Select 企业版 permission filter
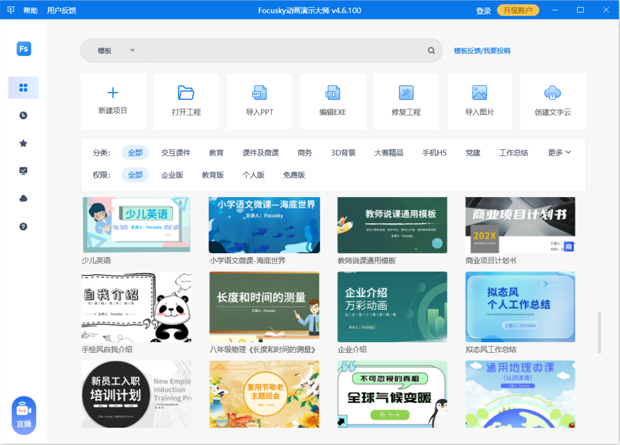Viewport: 620px width, 445px height. pyautogui.click(x=172, y=175)
